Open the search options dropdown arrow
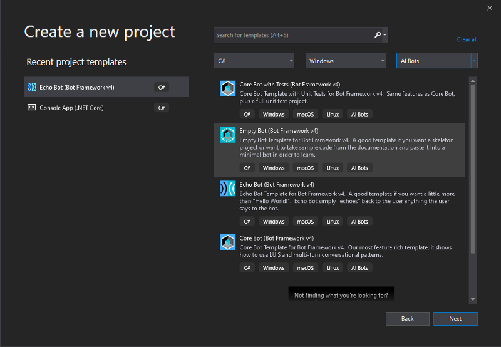Image resolution: width=501 pixels, height=347 pixels. tap(385, 35)
